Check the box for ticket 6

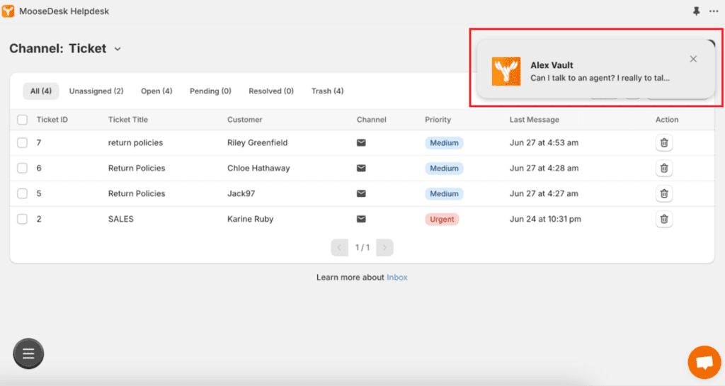[22, 169]
